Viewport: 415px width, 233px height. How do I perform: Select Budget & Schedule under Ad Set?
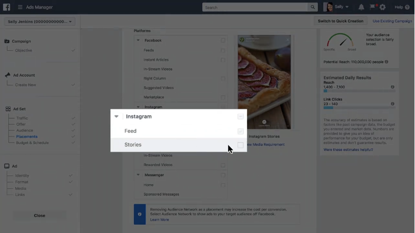click(x=32, y=143)
